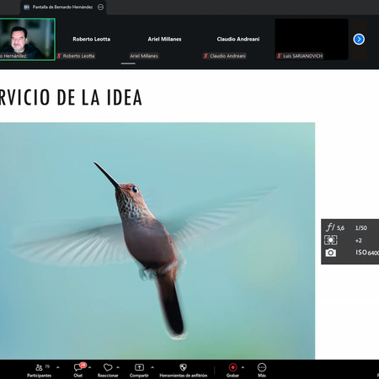Viewport: 379px width, 379px height.
Task: Expand the Compartir options arrow
Action: [152, 367]
